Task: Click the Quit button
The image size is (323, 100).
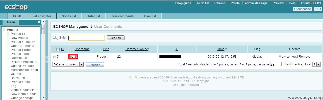Action: click(318, 9)
